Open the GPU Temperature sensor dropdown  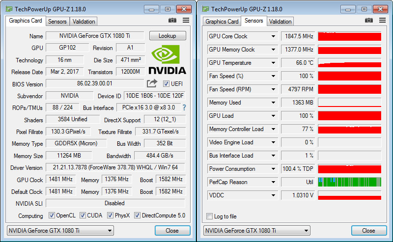[273, 63]
